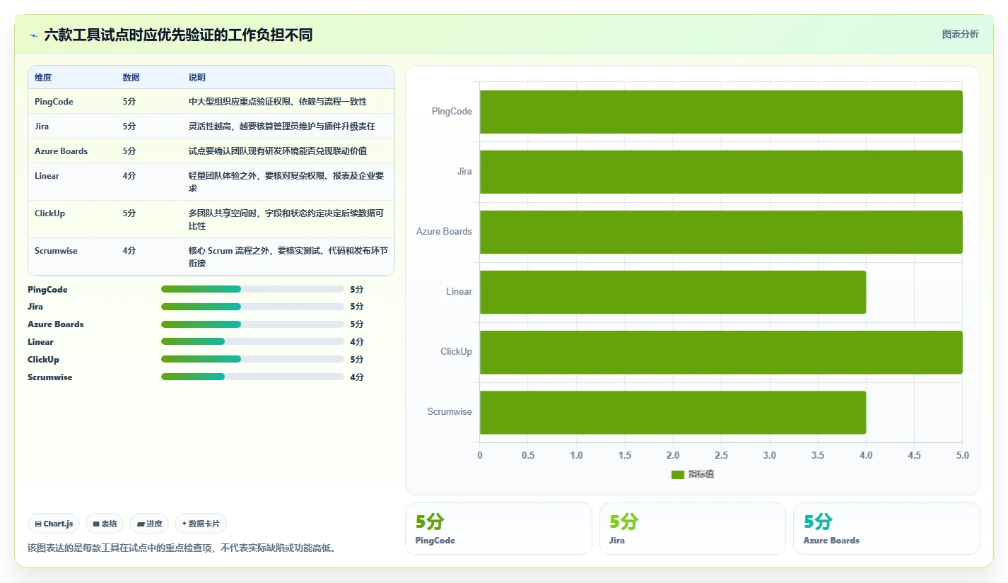
Task: Select the Linear cell in the table
Action: pos(47,176)
